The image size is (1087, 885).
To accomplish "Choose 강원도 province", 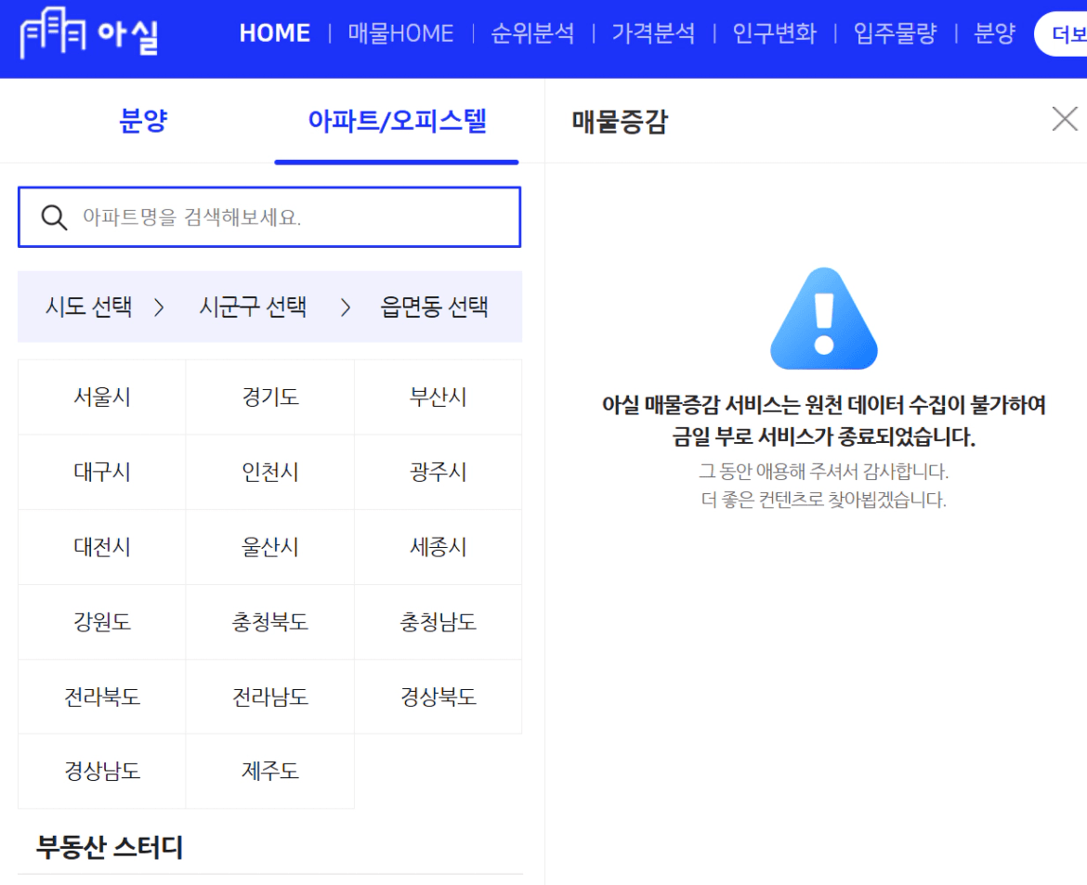I will pyautogui.click(x=102, y=621).
